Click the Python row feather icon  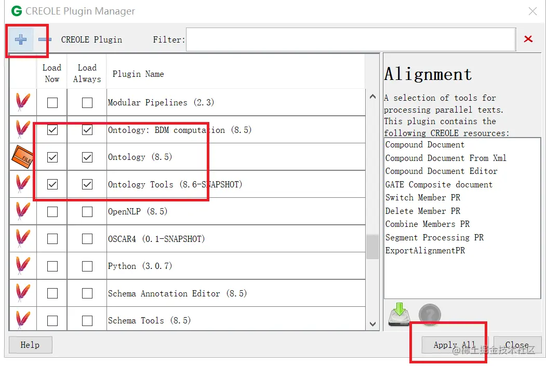click(23, 266)
